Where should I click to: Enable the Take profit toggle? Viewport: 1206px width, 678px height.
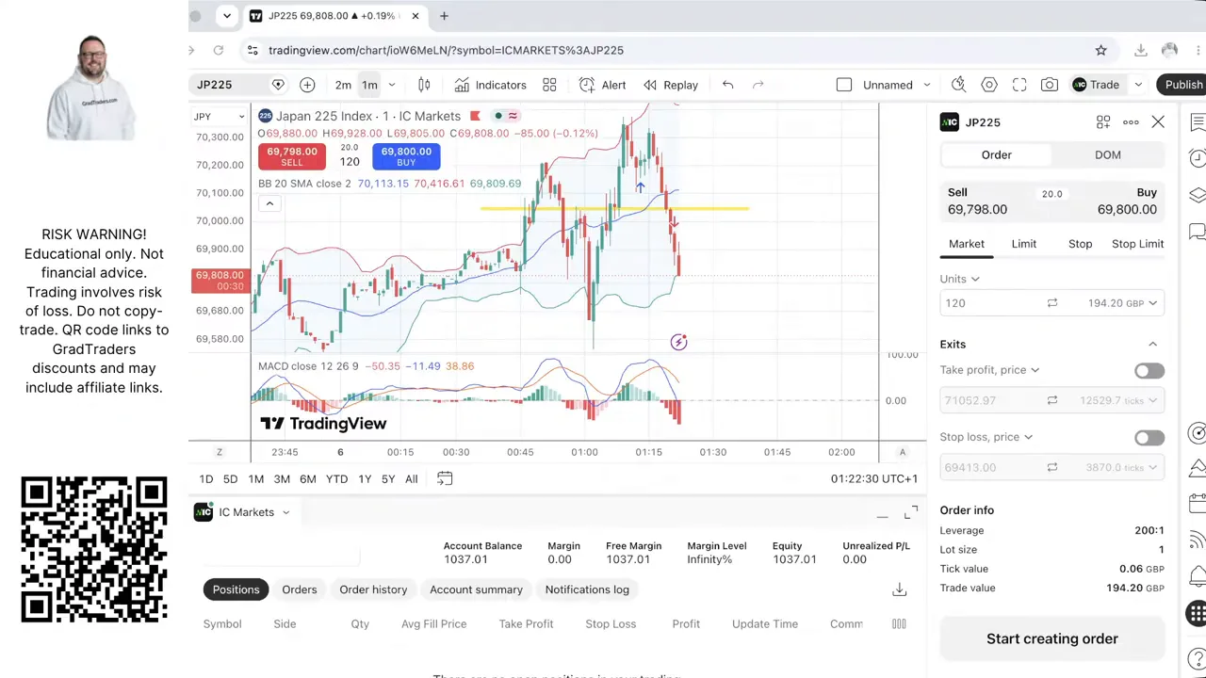tap(1149, 371)
